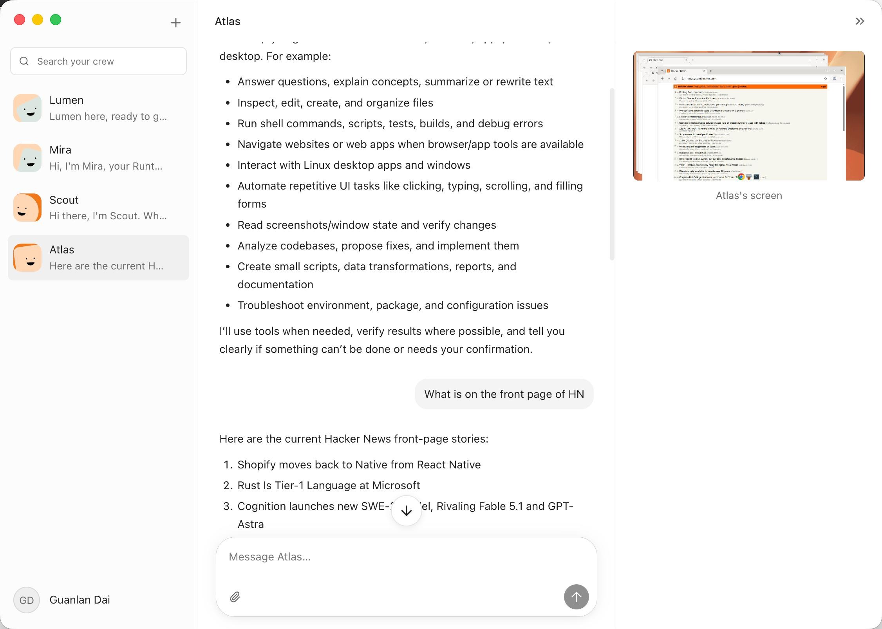Image resolution: width=882 pixels, height=629 pixels.
Task: Select the Scout conversation name
Action: tap(64, 200)
